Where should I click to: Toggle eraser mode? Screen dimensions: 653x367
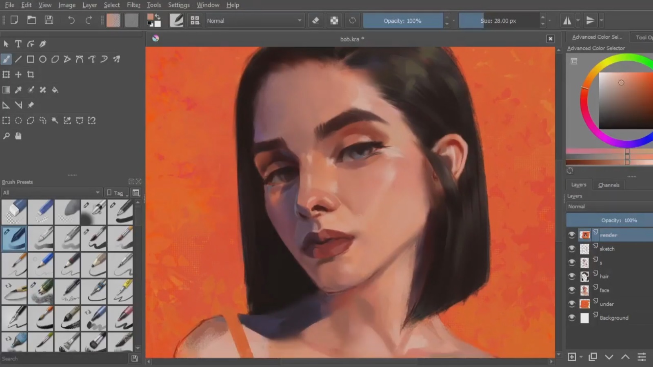pos(315,20)
